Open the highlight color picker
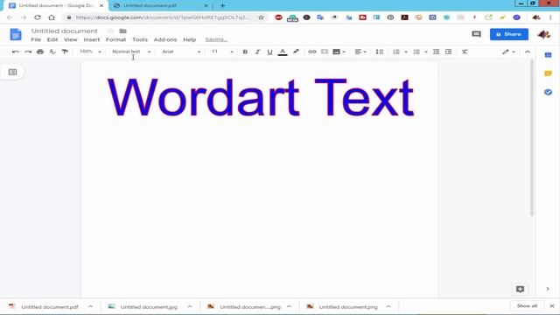 click(296, 52)
